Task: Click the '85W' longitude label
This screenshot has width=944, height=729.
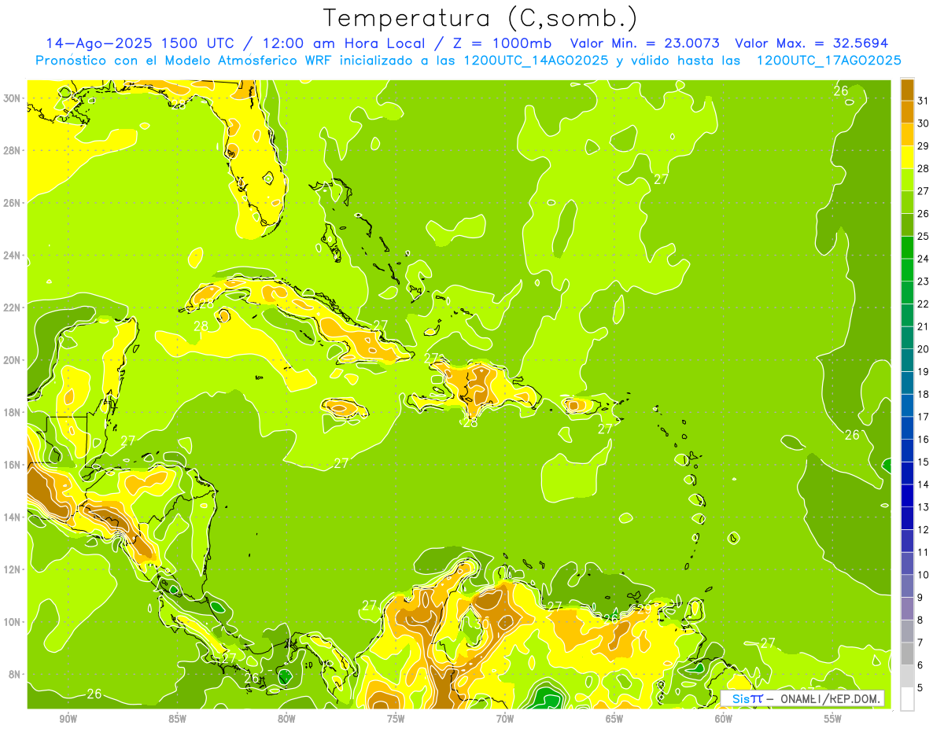Action: (177, 719)
